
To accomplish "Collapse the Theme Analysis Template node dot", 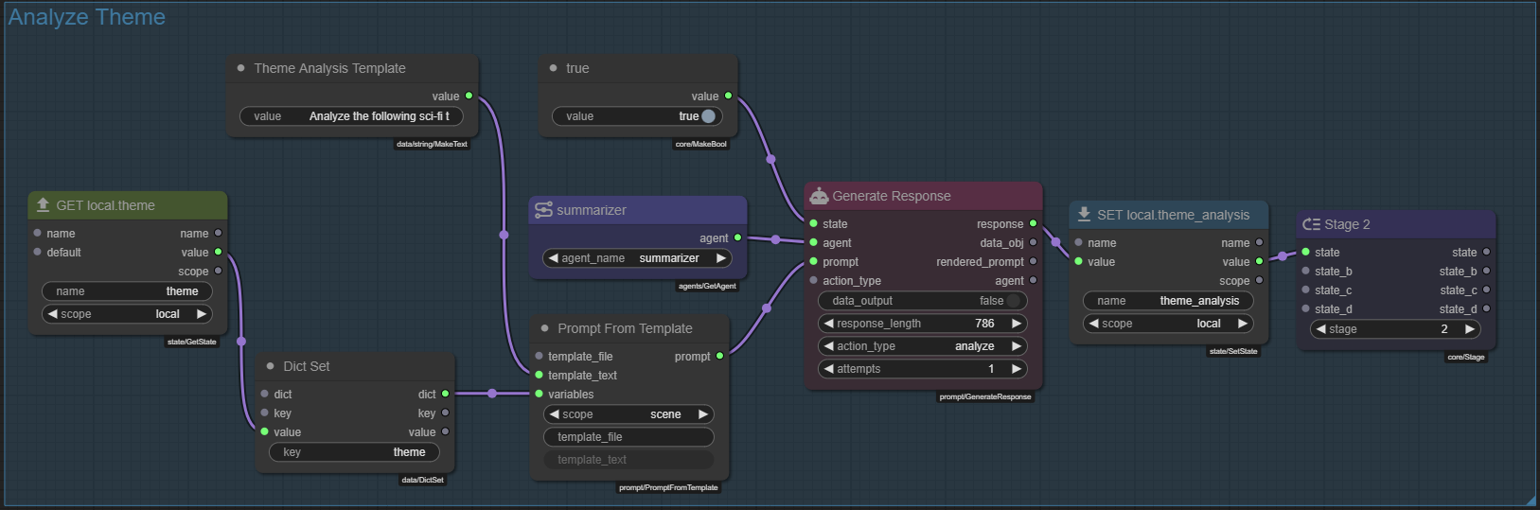I will [241, 68].
